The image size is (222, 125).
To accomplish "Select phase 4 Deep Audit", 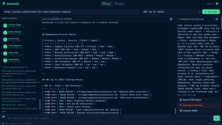I will pos(20,54).
